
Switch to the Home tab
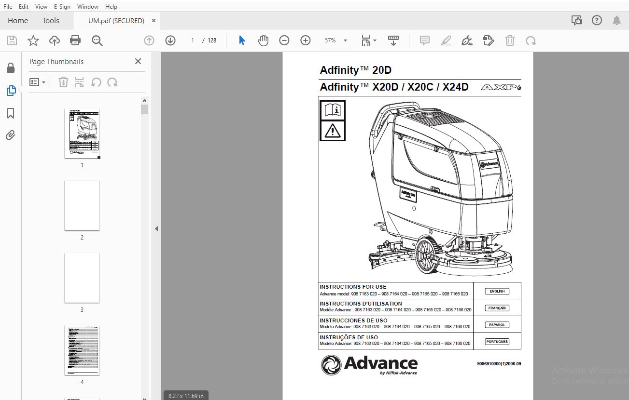coord(18,21)
